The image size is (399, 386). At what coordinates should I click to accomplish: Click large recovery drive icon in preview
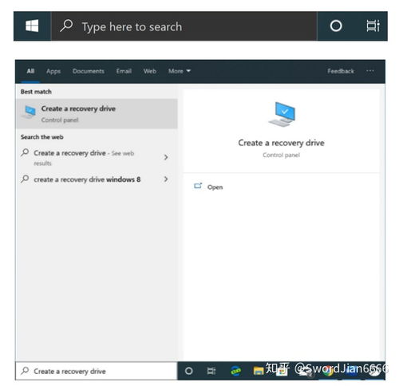(282, 114)
